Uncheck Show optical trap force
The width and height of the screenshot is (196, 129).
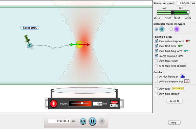pos(156,41)
